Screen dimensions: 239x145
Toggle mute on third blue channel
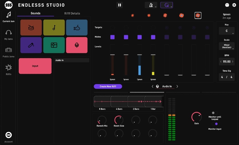coord(140,37)
